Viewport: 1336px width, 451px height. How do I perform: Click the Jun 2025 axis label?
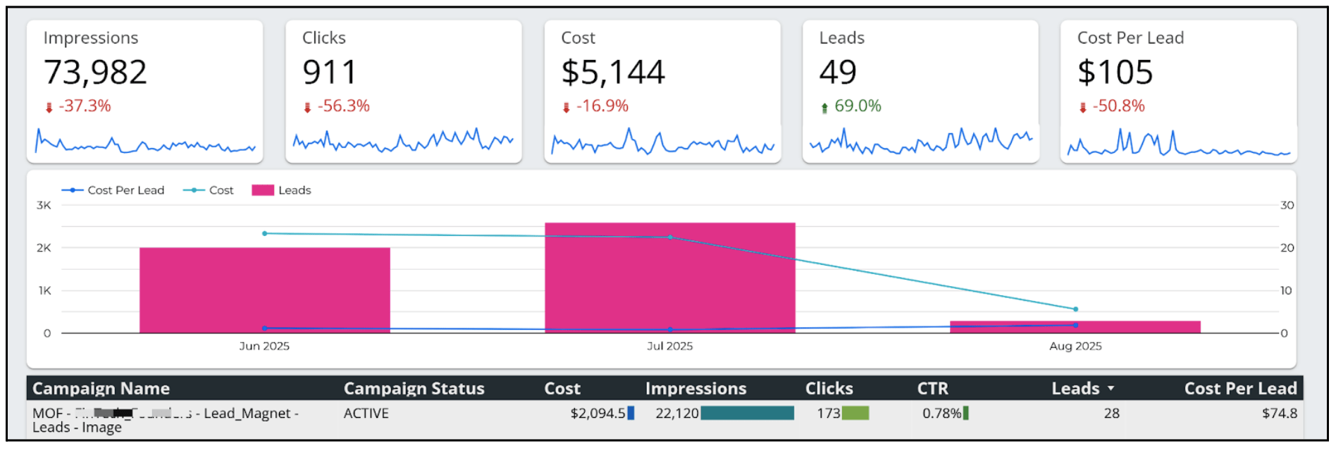(x=264, y=346)
